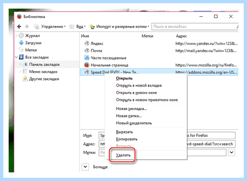Select Панель закладок folder
The height and width of the screenshot is (181, 247).
[x=44, y=64]
